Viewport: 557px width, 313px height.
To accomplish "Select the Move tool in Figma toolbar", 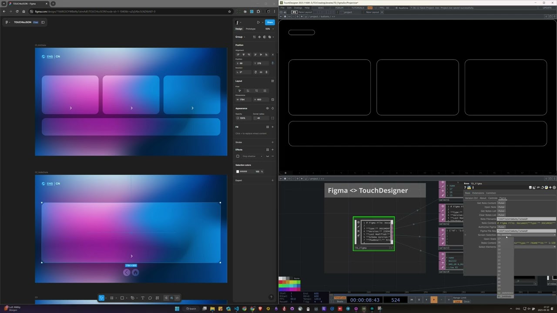I will 101,298.
